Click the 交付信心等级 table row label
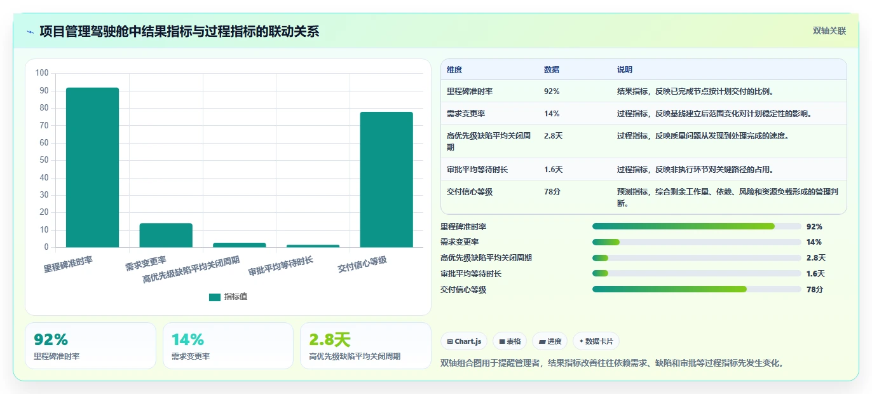This screenshot has width=872, height=394. pos(470,192)
